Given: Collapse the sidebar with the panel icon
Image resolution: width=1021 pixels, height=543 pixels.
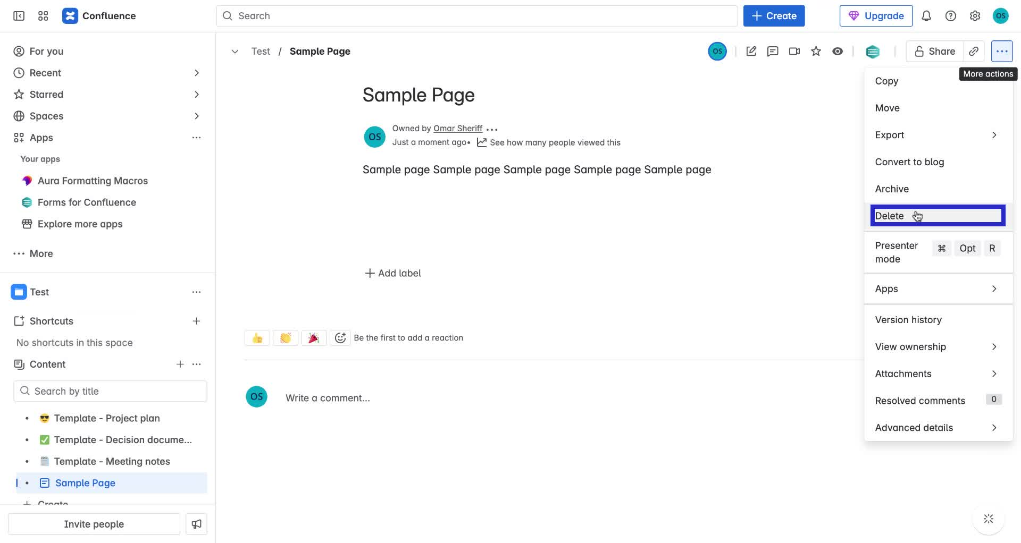Looking at the screenshot, I should point(18,16).
